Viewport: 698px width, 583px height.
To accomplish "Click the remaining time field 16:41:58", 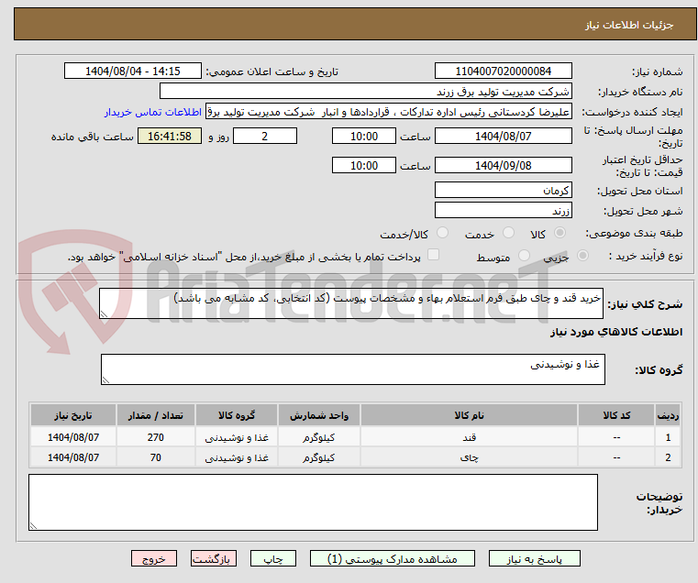I will (170, 137).
